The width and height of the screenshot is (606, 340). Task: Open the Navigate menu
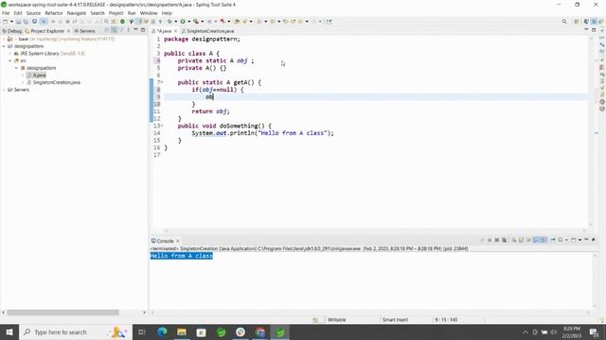(77, 13)
